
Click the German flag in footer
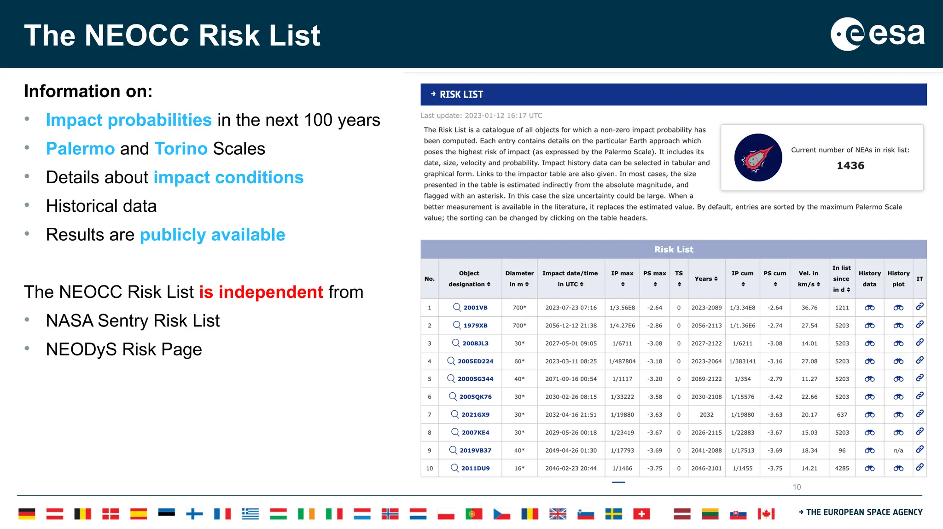click(27, 513)
